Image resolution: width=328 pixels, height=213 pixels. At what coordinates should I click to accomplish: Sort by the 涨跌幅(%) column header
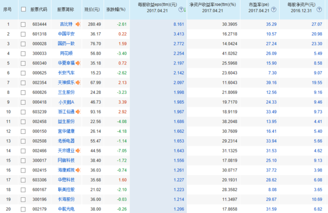(116, 9)
